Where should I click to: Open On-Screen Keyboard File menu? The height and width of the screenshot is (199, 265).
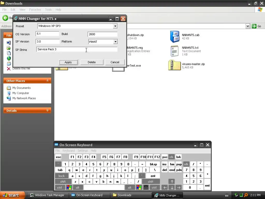coord(58,151)
